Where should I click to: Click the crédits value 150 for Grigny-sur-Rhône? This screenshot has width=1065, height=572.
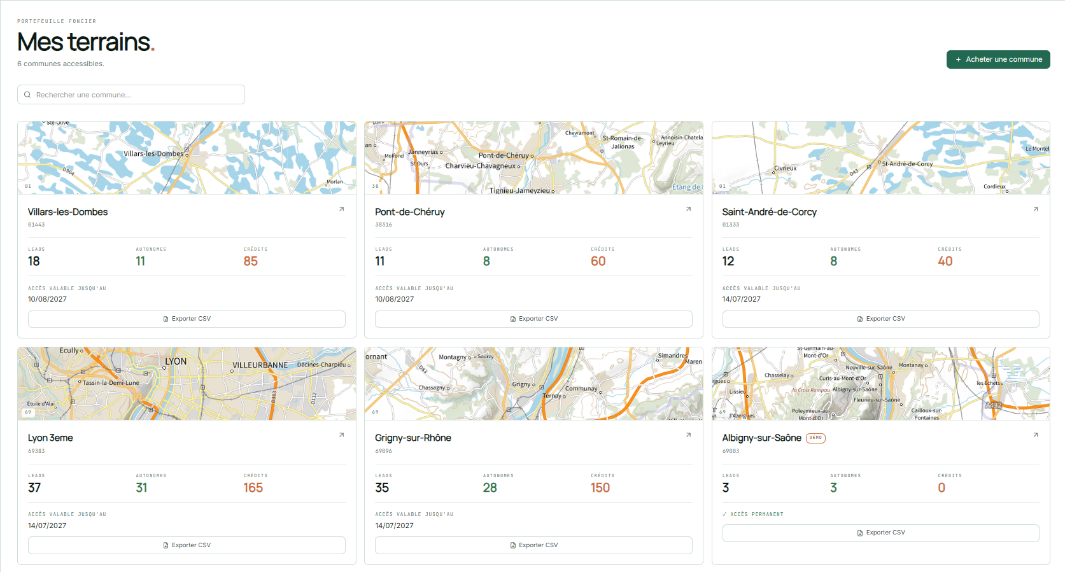(x=600, y=488)
